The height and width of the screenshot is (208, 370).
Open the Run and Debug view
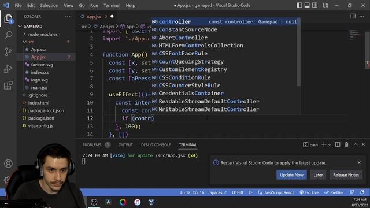[x=8, y=69]
